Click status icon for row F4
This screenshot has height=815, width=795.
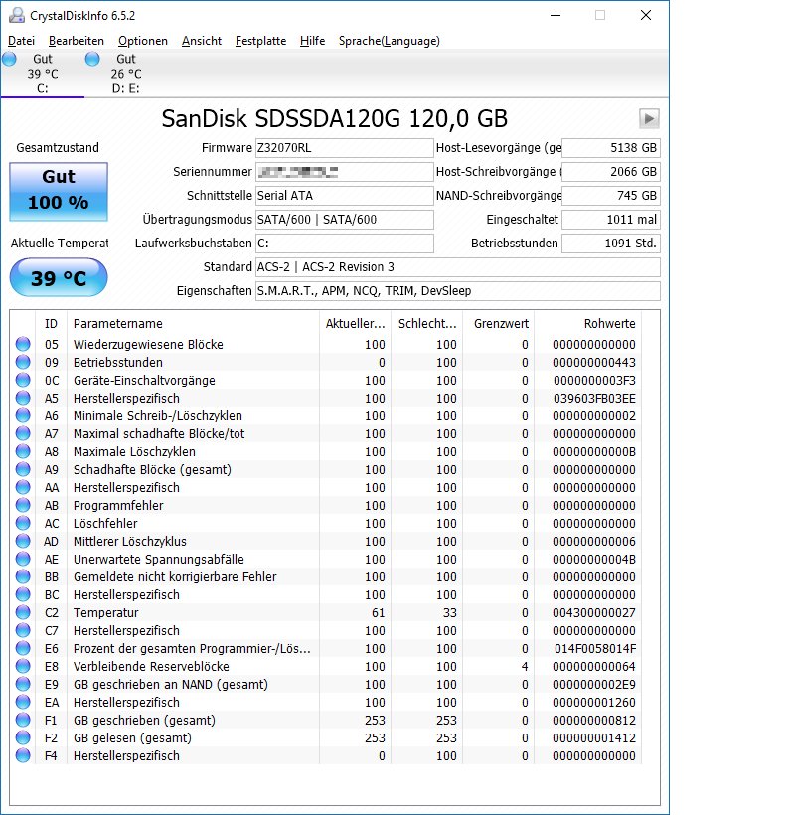(23, 755)
